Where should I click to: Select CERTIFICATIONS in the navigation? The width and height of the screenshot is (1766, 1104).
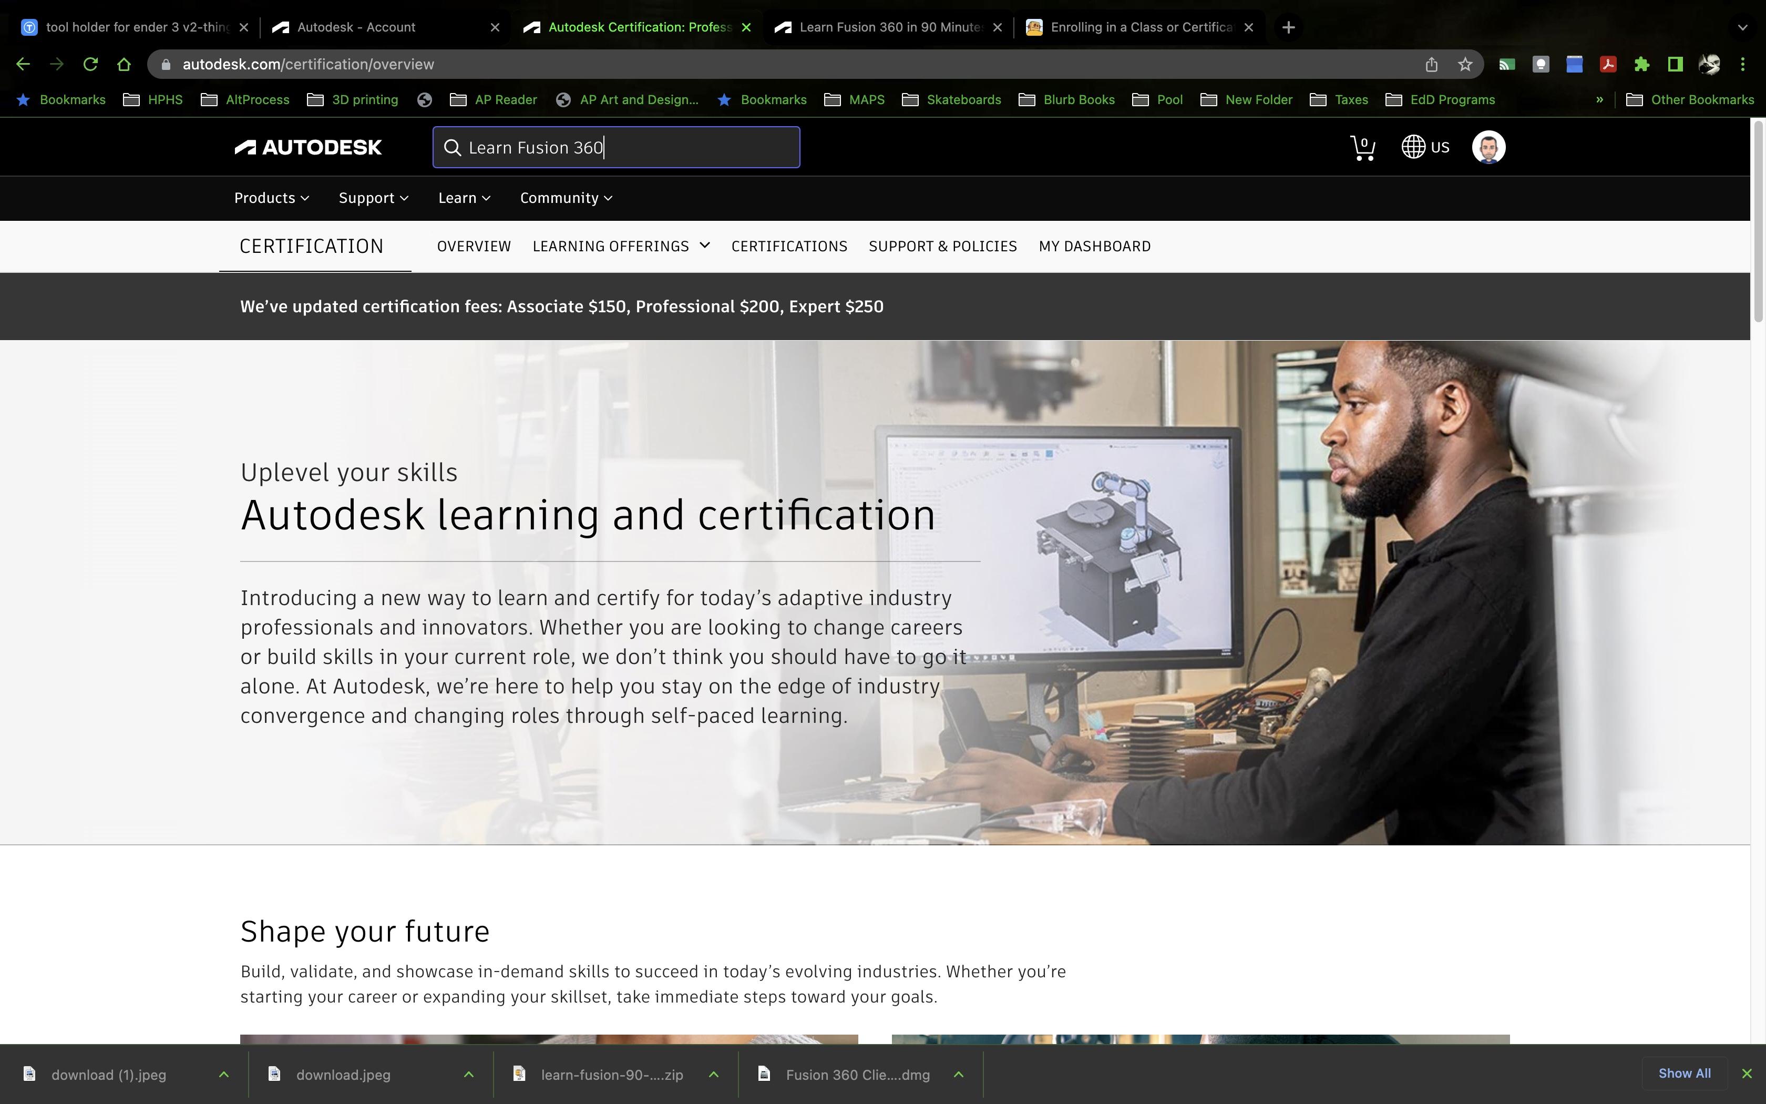tap(789, 246)
